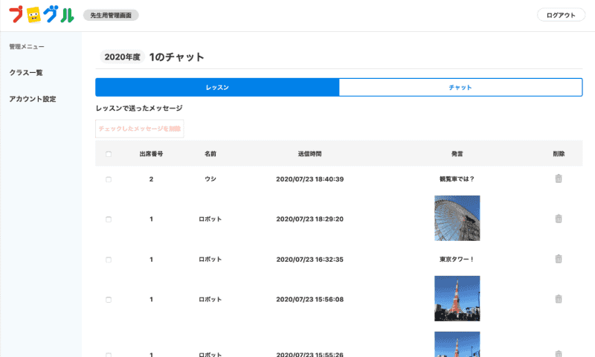
Task: Check the box for the 15:56:08 message
Action: (109, 300)
